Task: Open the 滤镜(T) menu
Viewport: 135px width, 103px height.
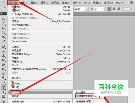Action: click(x=66, y=3)
